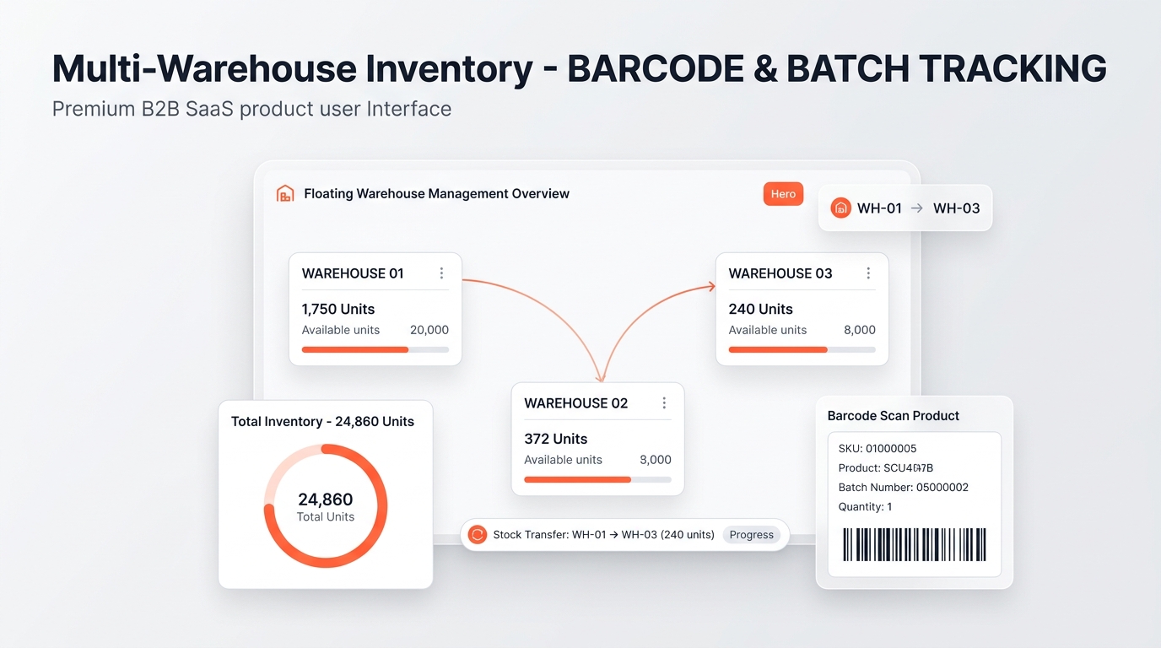Click the 372 Units value
This screenshot has width=1161, height=648.
click(555, 439)
